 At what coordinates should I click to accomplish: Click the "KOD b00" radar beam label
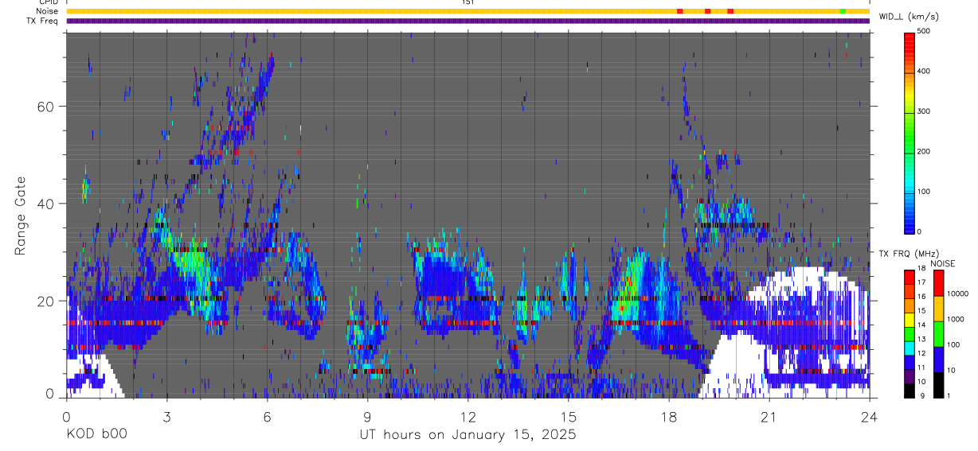click(x=96, y=435)
